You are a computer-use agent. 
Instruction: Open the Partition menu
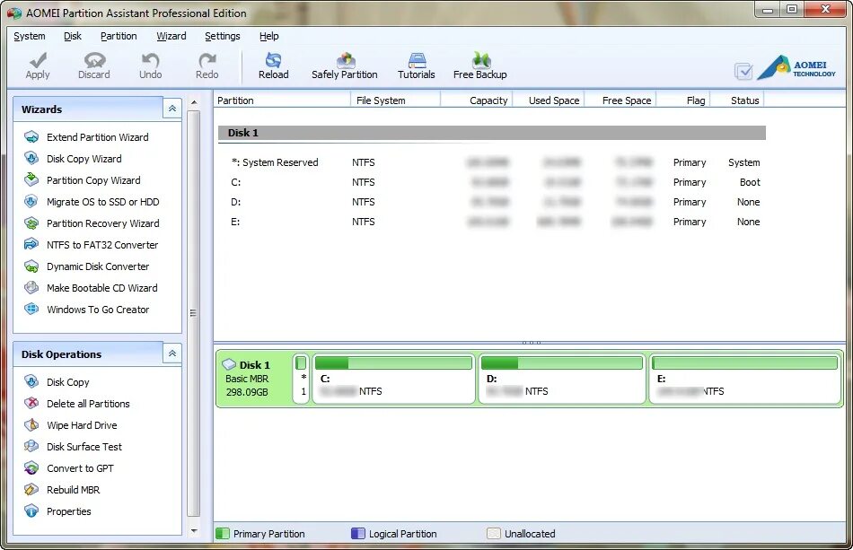point(119,36)
